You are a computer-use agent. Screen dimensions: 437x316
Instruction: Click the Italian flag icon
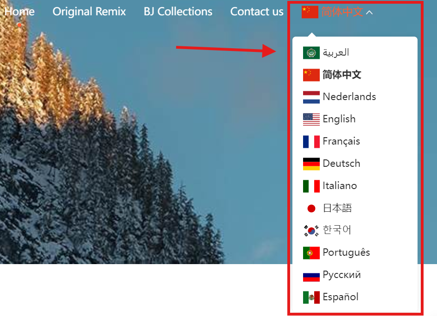pyautogui.click(x=311, y=186)
